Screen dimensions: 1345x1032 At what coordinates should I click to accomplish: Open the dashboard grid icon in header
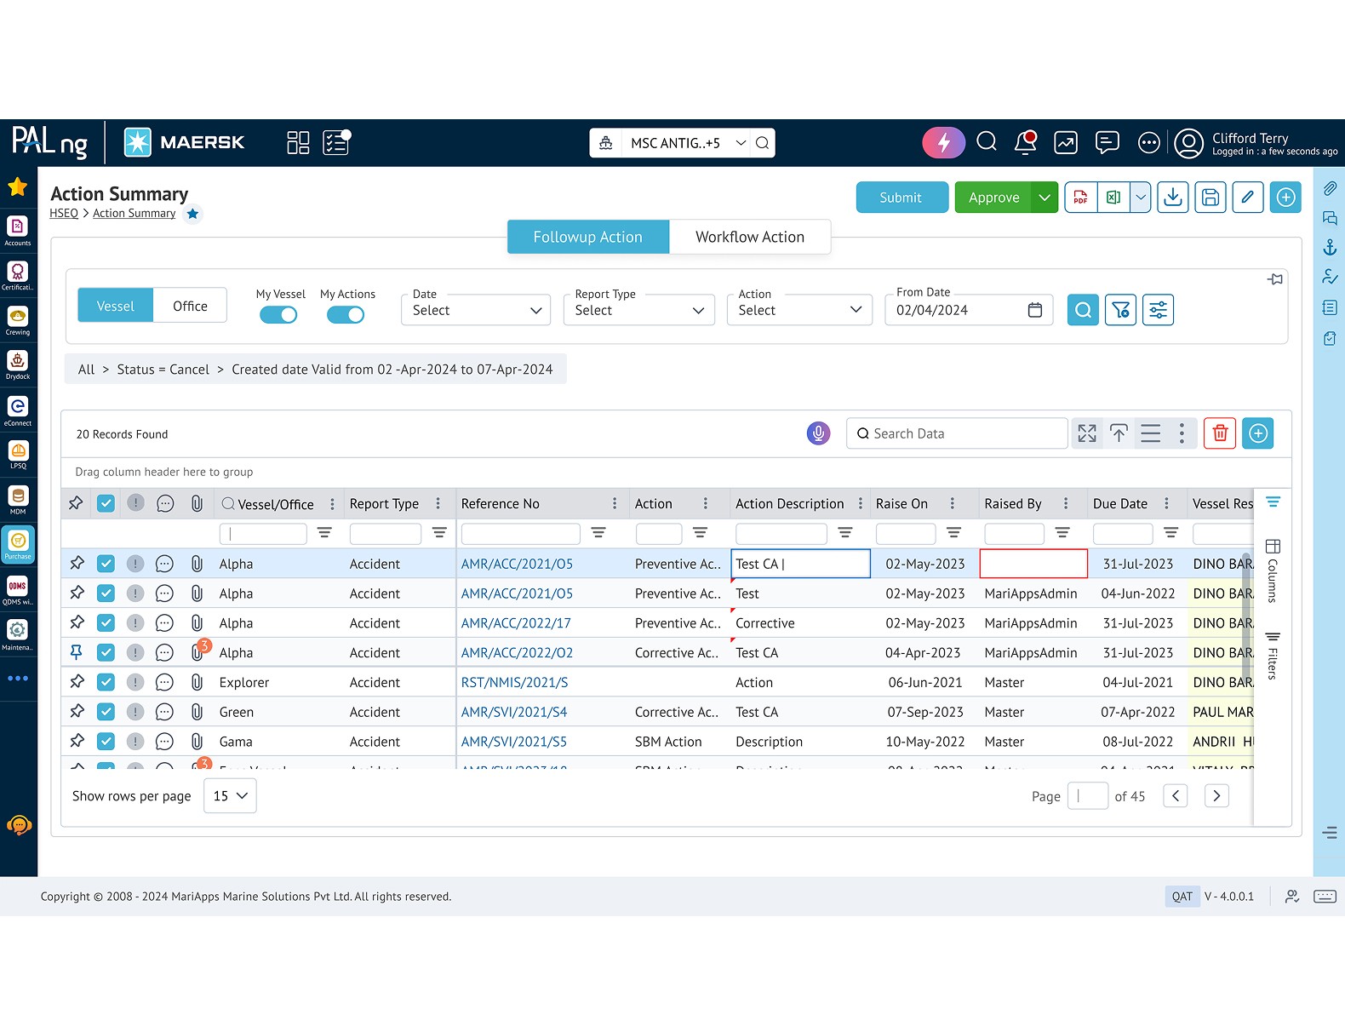point(298,142)
